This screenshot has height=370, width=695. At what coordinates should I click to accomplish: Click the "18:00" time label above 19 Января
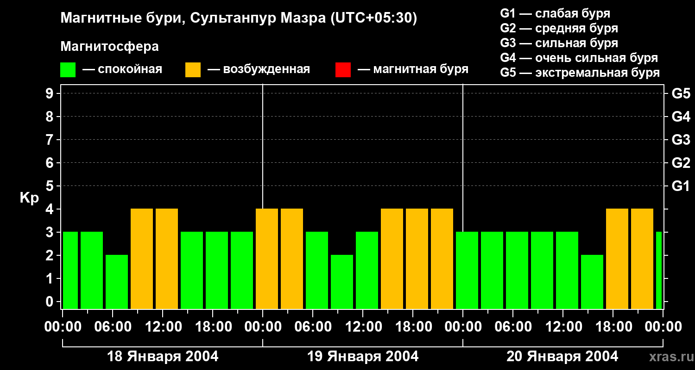click(x=413, y=327)
